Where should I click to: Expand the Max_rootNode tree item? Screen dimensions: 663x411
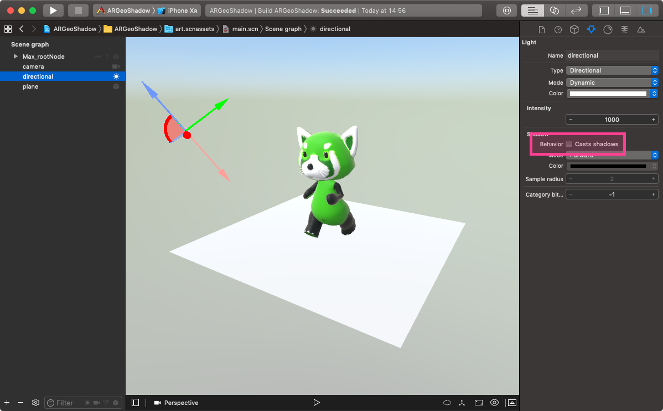coord(15,56)
